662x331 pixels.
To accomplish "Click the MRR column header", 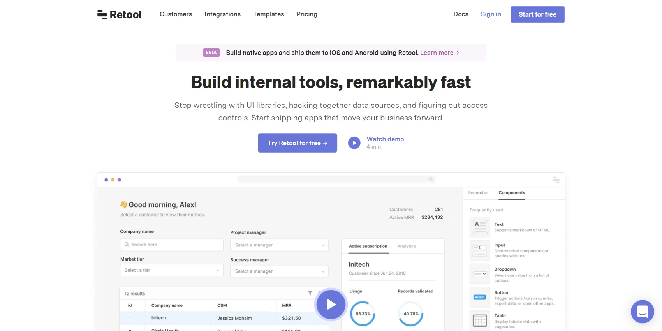I will (x=287, y=305).
